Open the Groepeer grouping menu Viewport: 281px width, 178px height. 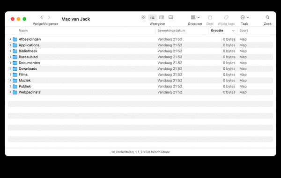(195, 17)
